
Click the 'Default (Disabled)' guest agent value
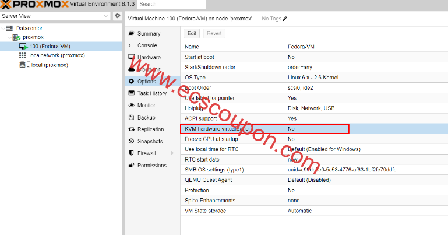pyautogui.click(x=309, y=180)
